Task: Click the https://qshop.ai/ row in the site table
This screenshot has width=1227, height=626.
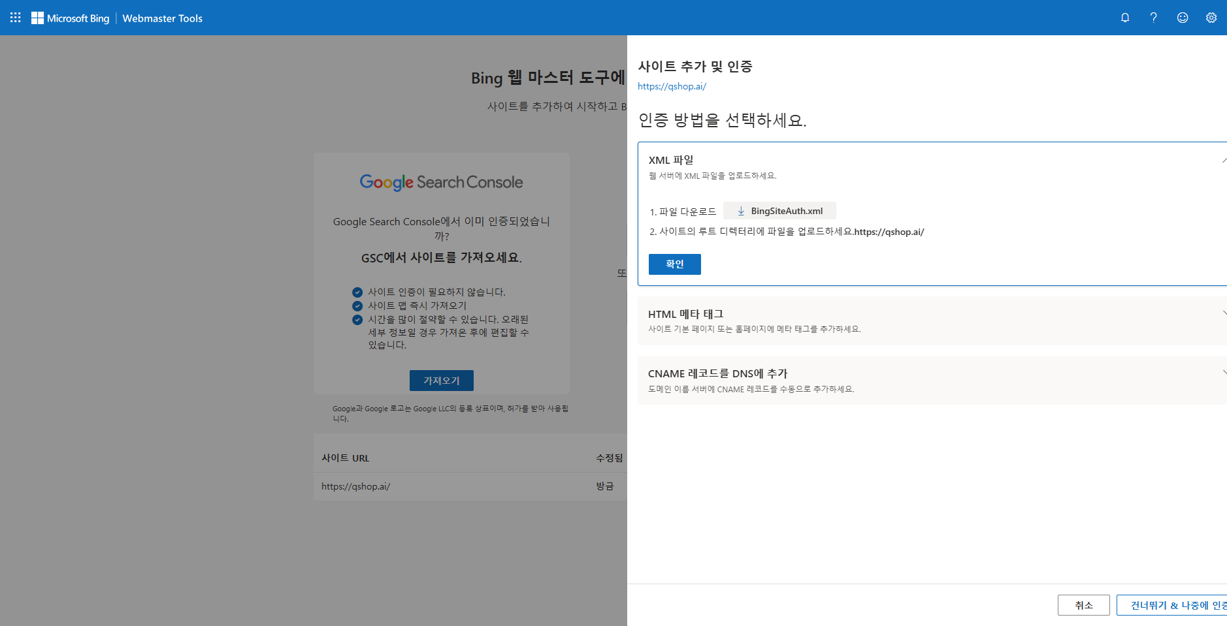Action: [x=355, y=486]
